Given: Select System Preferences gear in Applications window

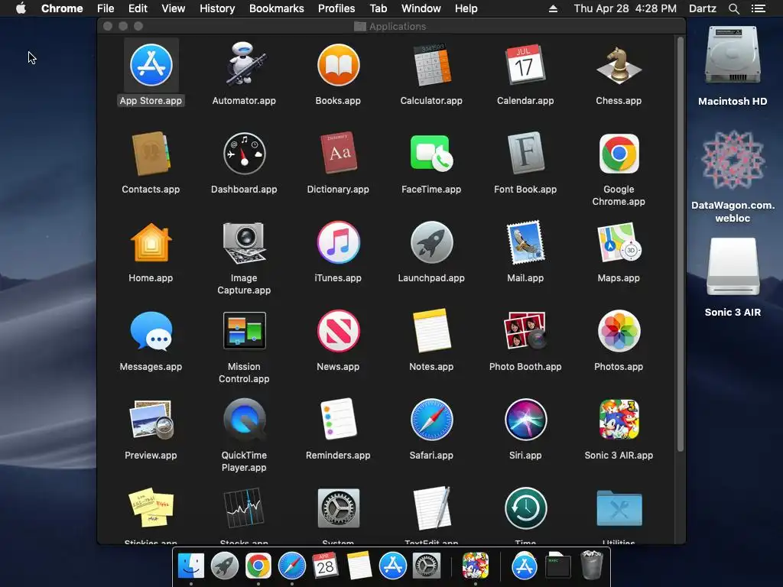Looking at the screenshot, I should [338, 508].
